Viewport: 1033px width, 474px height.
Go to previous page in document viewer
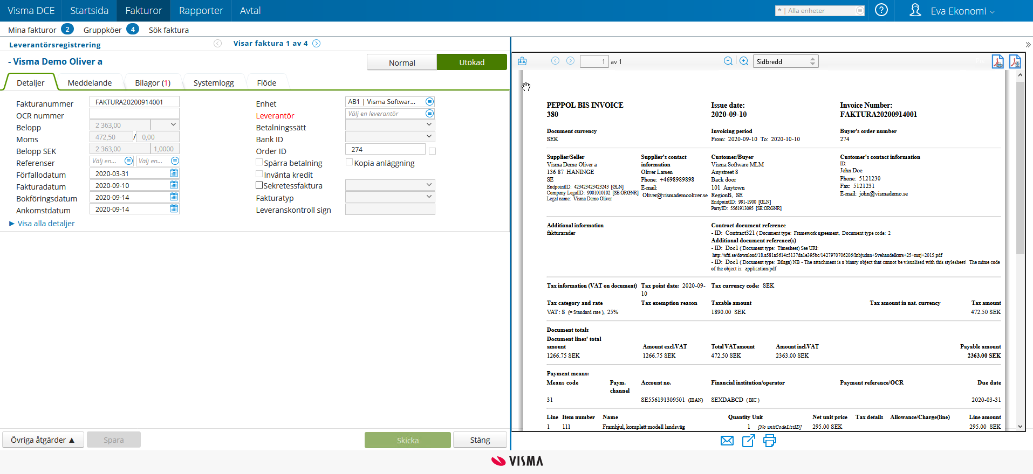tap(555, 61)
